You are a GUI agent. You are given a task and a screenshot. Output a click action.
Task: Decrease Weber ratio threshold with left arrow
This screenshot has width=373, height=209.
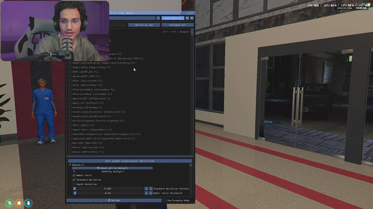click(146, 193)
